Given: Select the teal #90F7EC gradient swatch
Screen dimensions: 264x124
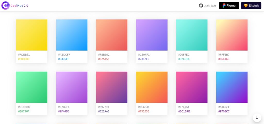Looking at the screenshot, I should point(192,35).
